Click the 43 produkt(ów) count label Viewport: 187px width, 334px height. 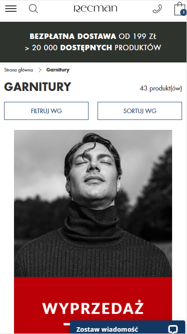click(x=161, y=88)
